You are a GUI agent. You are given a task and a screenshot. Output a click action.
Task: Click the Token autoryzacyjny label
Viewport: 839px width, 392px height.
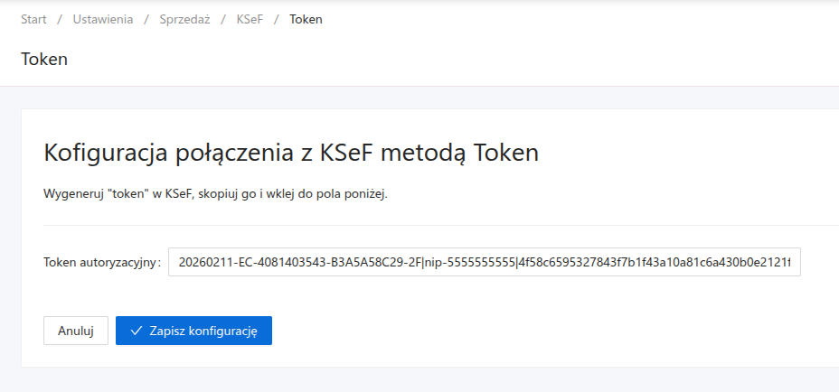101,263
